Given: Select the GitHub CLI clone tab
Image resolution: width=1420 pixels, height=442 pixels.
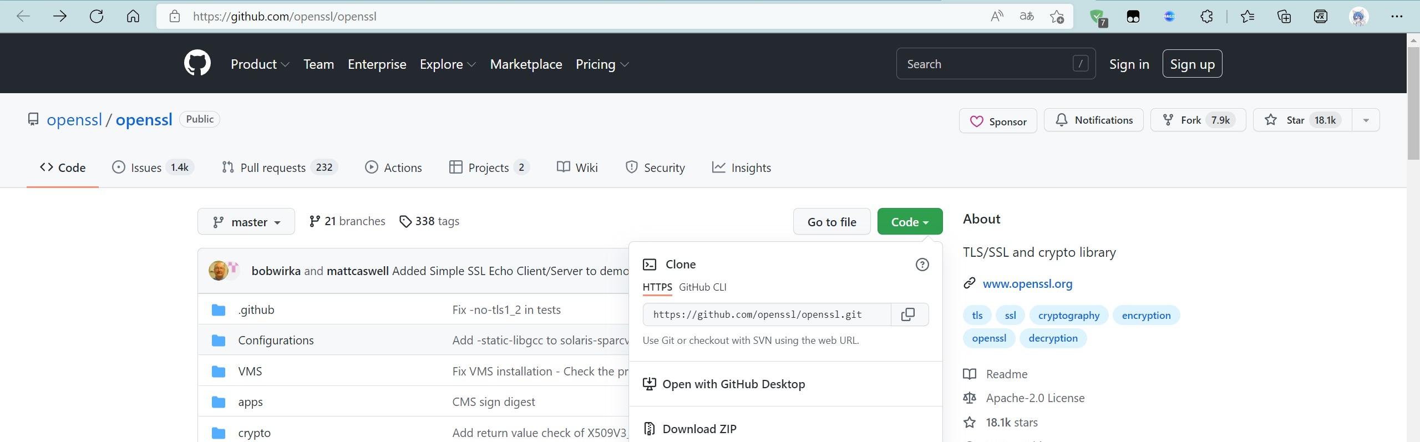Looking at the screenshot, I should (703, 287).
